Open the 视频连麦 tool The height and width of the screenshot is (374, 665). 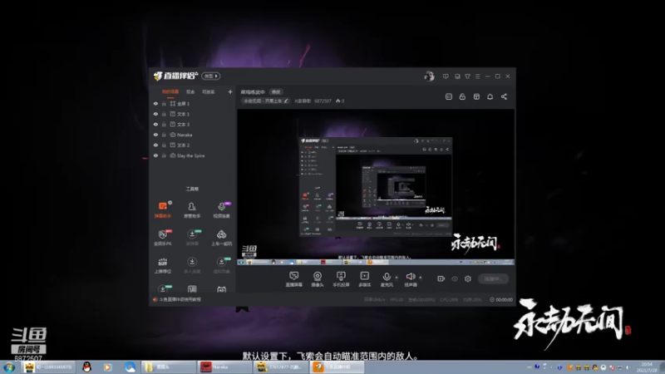tap(221, 209)
